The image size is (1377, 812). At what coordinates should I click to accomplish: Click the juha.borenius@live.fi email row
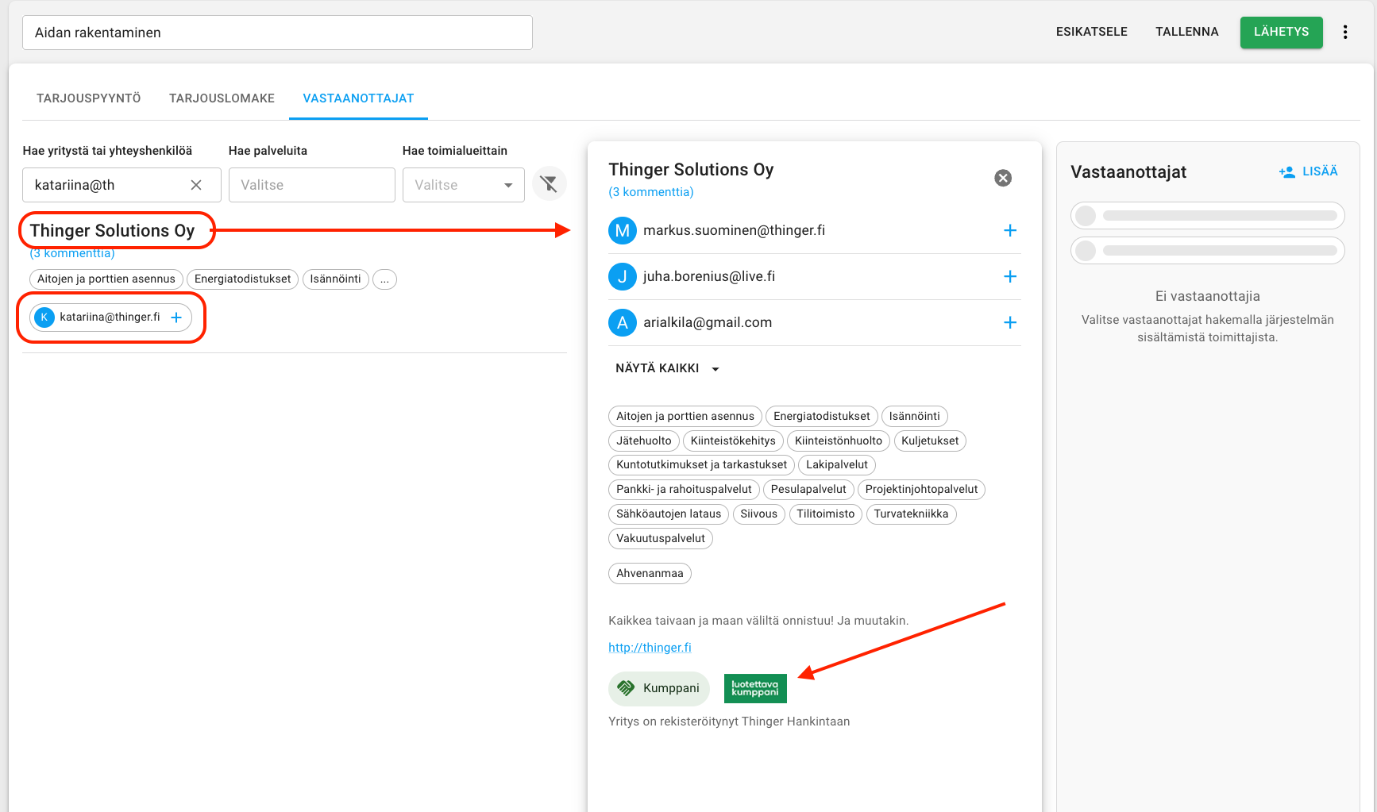(x=814, y=276)
